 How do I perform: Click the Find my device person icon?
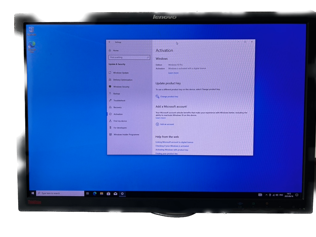(110, 121)
